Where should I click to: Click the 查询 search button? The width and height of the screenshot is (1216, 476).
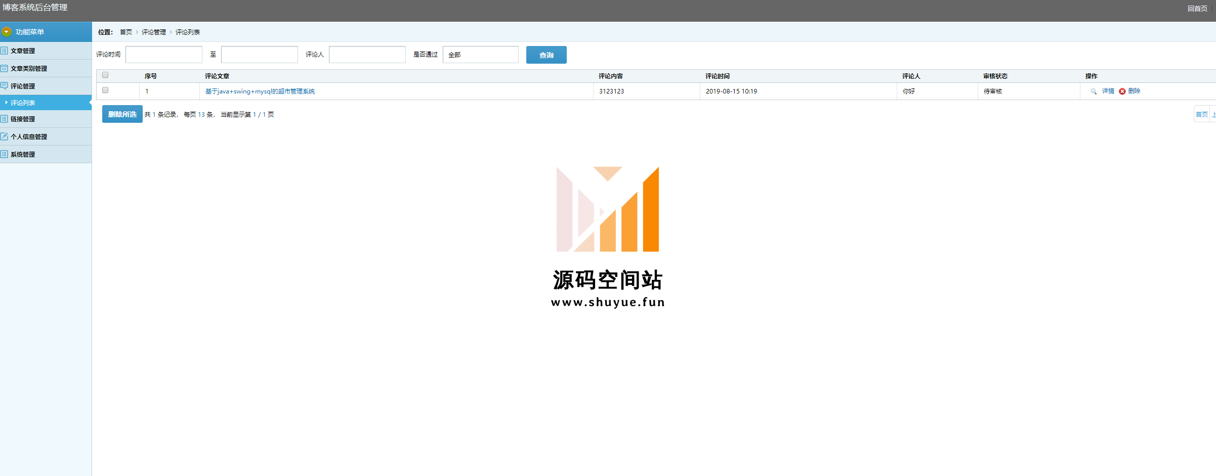pos(546,55)
